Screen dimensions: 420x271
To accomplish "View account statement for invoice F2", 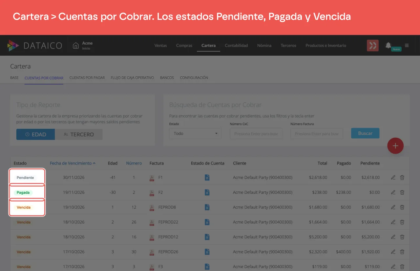I will (x=207, y=192).
